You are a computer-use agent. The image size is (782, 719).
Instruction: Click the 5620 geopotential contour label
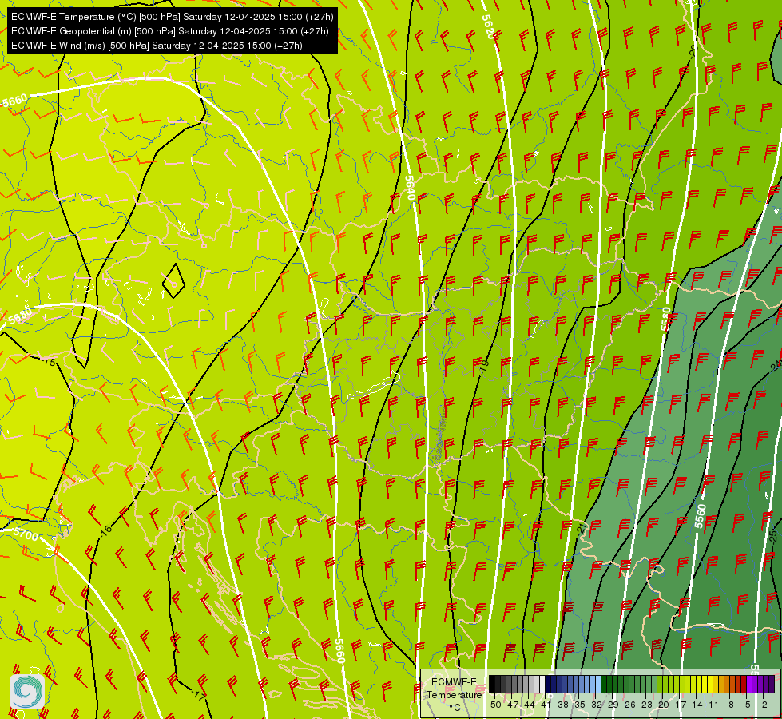488,27
